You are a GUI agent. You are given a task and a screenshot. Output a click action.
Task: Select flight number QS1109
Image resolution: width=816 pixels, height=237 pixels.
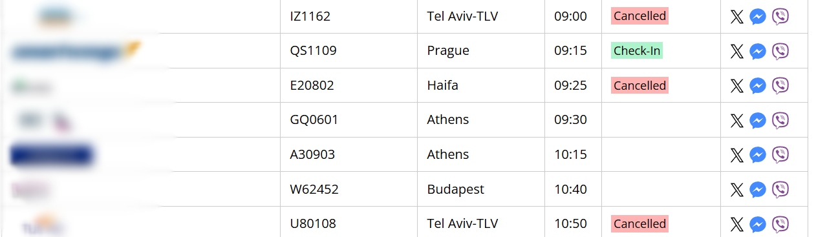tap(313, 51)
